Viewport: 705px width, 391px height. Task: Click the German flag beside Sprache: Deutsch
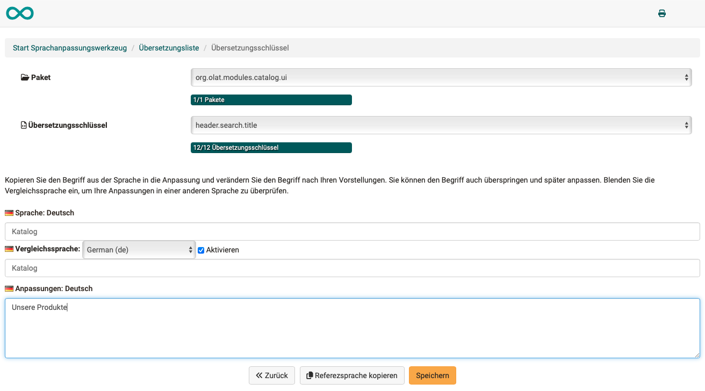(x=10, y=213)
